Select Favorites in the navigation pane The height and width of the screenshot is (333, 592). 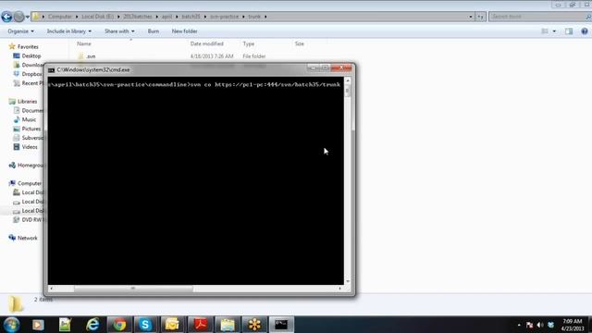(x=28, y=47)
